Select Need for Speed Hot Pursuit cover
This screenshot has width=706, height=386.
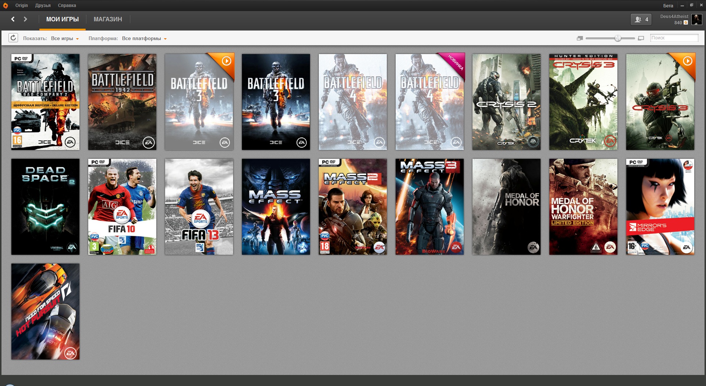(x=45, y=311)
